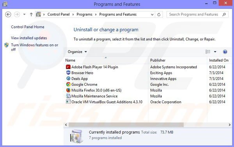Image resolution: width=234 pixels, height=147 pixels.
Task: Open the View installed updates link
Action: tap(29, 38)
